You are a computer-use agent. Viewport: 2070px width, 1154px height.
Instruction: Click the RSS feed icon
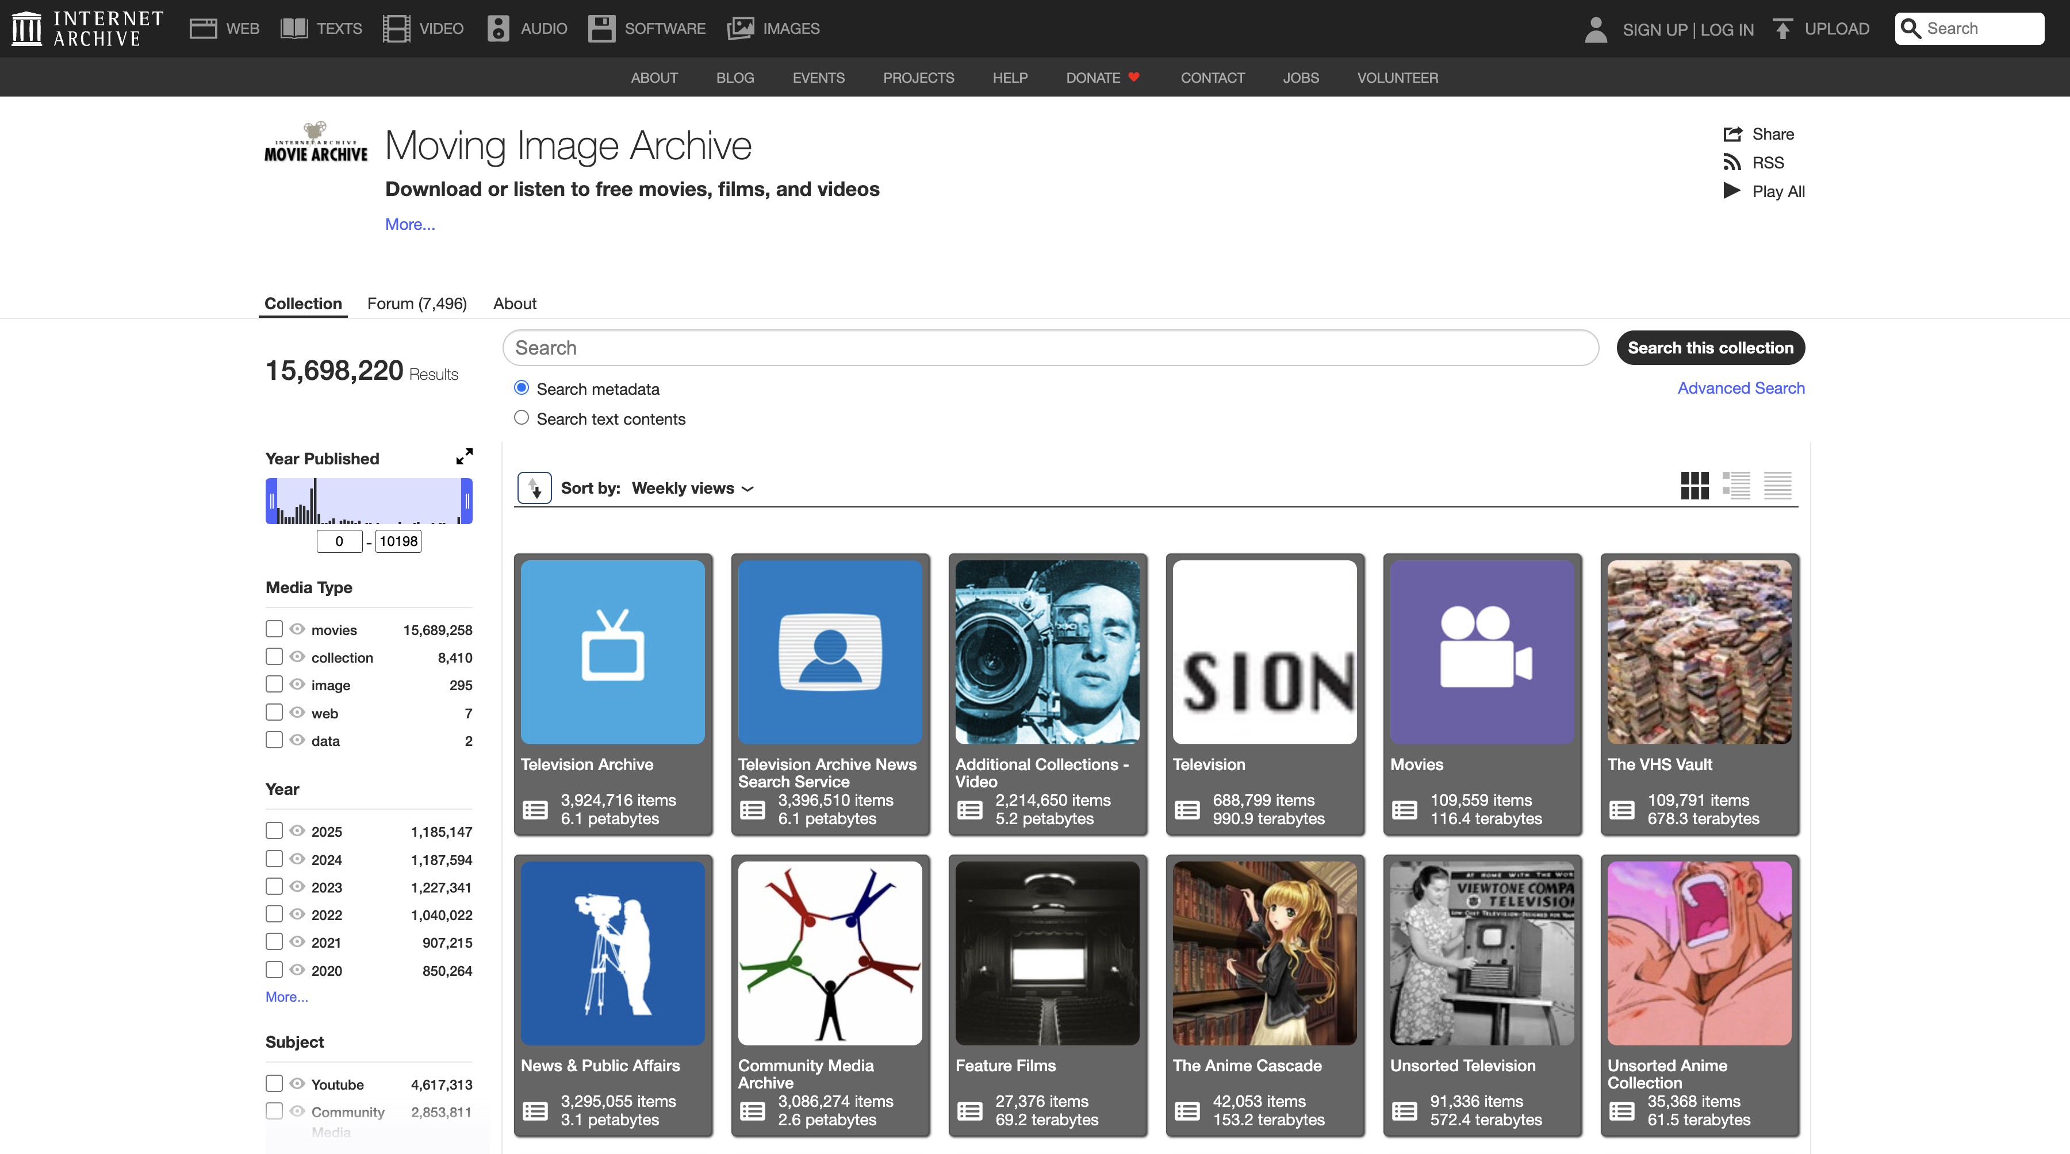(1732, 163)
